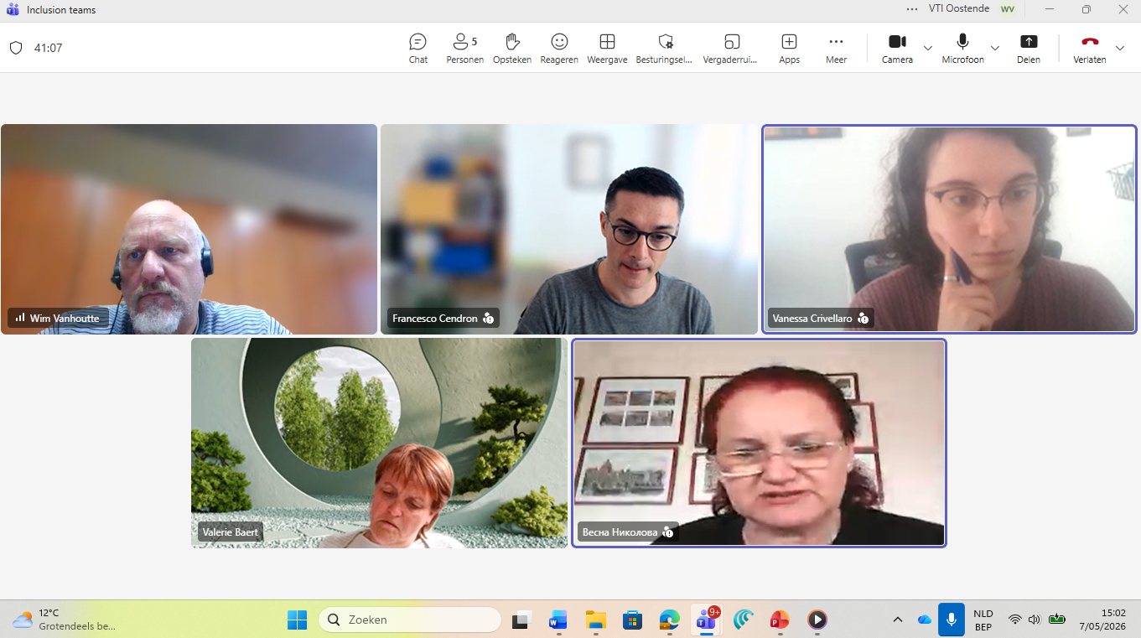The width and height of the screenshot is (1141, 638).
Task: Open Microsoft Store from the taskbar
Action: pos(632,620)
